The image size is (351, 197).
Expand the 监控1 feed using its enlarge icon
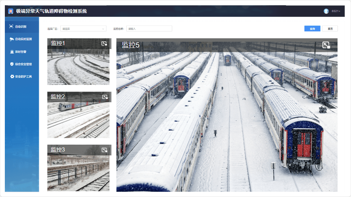click(104, 43)
